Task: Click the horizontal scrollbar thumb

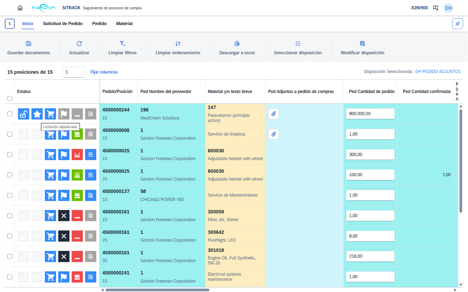Action: tap(157, 290)
